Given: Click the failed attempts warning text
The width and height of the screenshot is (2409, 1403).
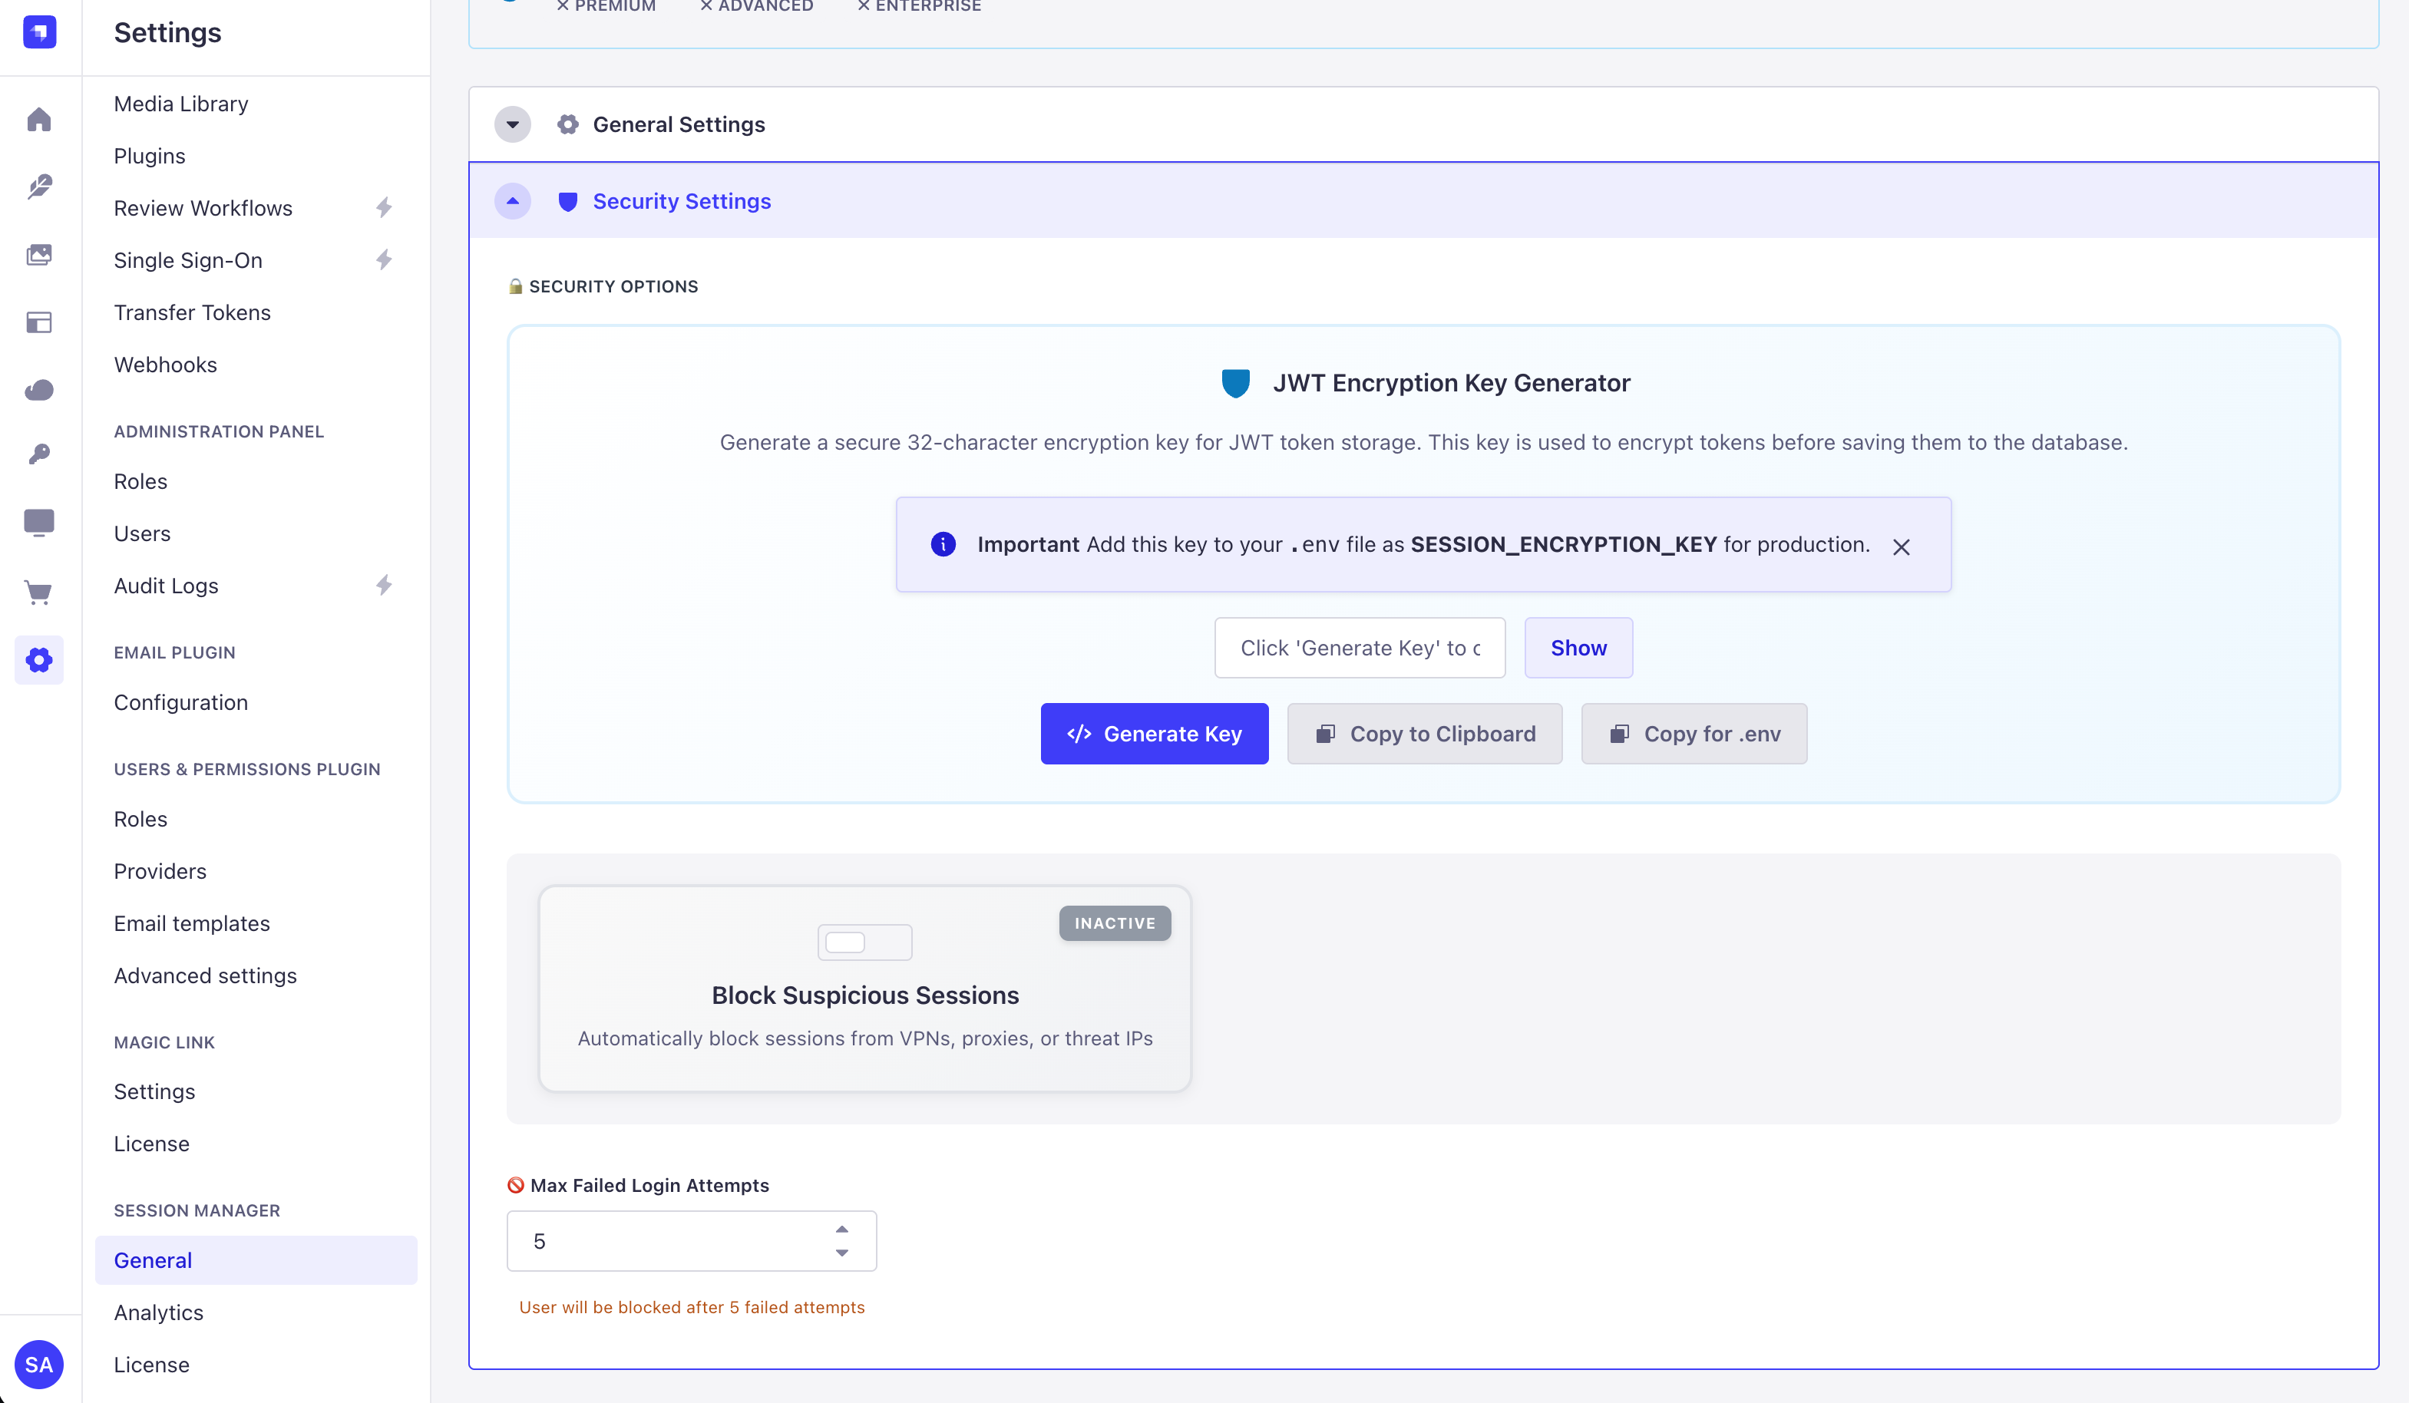Looking at the screenshot, I should click(691, 1306).
